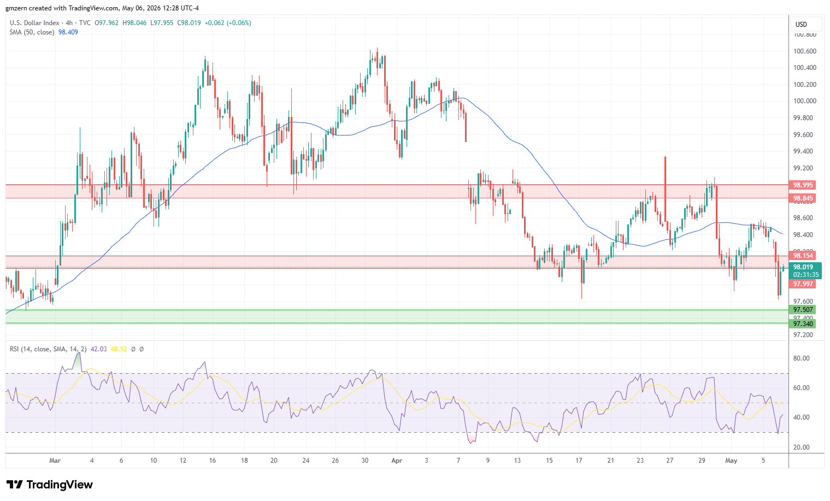The height and width of the screenshot is (501, 830).
Task: Select the U.S. Dollar Index chart title
Action: (35, 23)
